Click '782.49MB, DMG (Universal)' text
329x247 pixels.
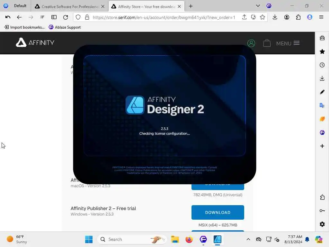218,195
